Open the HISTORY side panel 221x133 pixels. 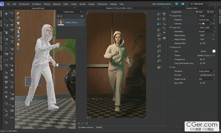(x=1, y=24)
